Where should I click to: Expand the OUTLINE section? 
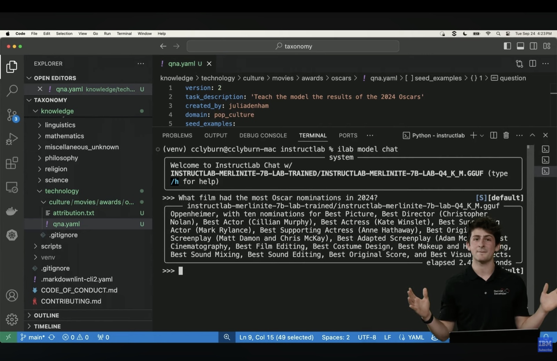(46, 315)
